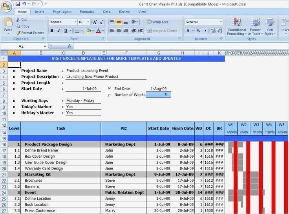Screen dimensions: 289x214
Task: Undo the last action
Action: coord(24,4)
